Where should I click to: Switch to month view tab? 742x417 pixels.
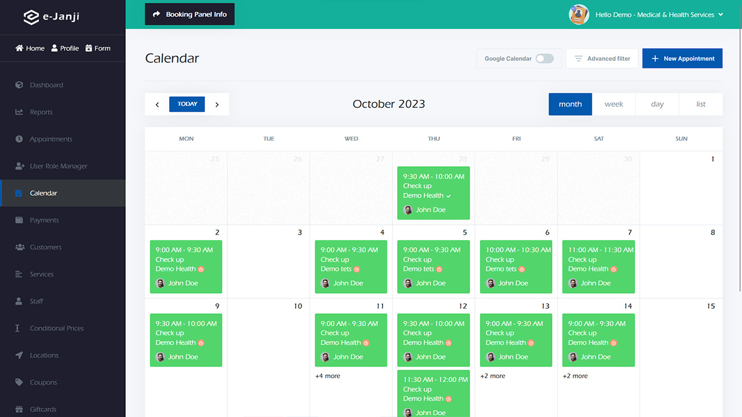(570, 104)
